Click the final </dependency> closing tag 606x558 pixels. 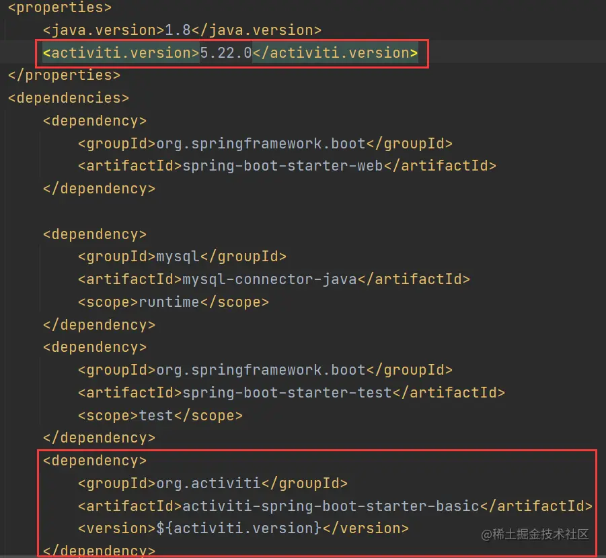tap(99, 551)
